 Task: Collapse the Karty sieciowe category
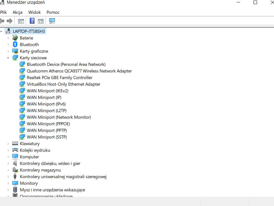point(8,58)
